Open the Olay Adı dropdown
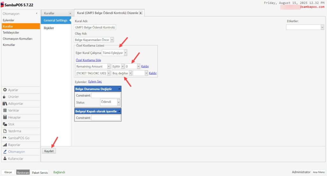The height and width of the screenshot is (176, 327). 112,40
